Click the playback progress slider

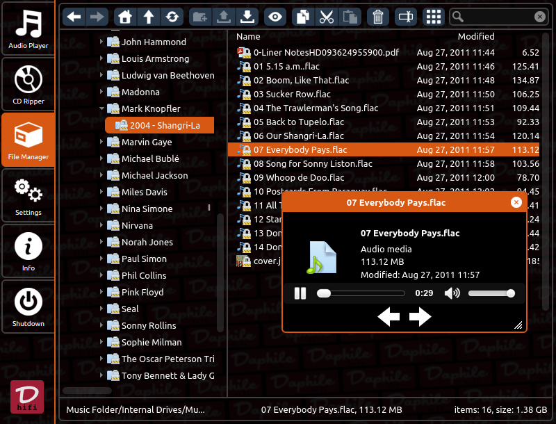pos(361,293)
